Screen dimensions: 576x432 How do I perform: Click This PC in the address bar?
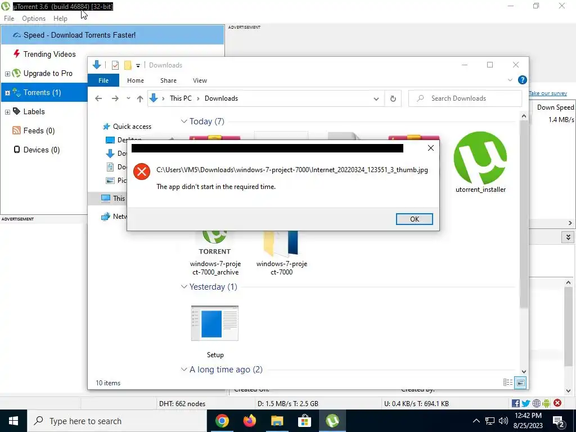click(x=181, y=98)
